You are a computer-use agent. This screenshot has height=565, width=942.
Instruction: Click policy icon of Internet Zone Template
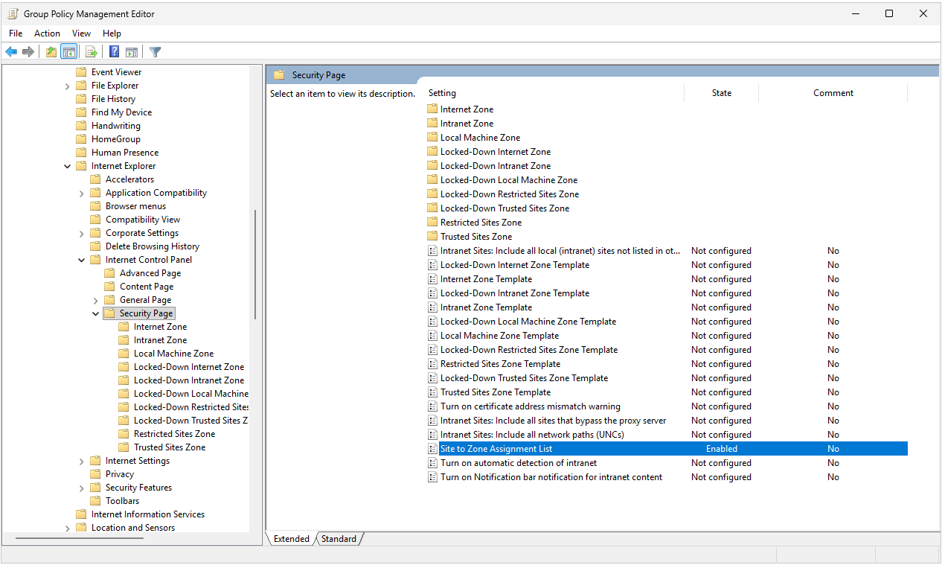433,279
